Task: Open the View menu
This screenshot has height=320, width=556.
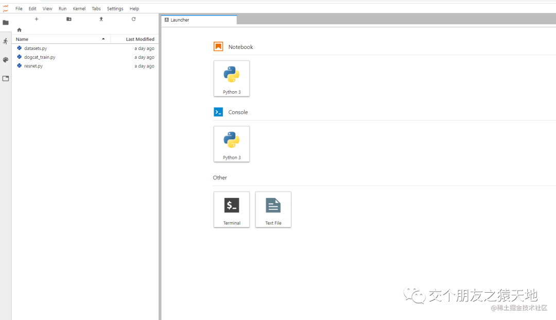Action: [x=47, y=9]
